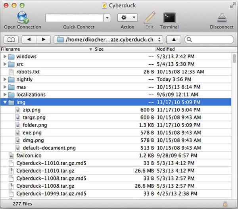Click the Today 3:56 PM modified date

[174, 79]
